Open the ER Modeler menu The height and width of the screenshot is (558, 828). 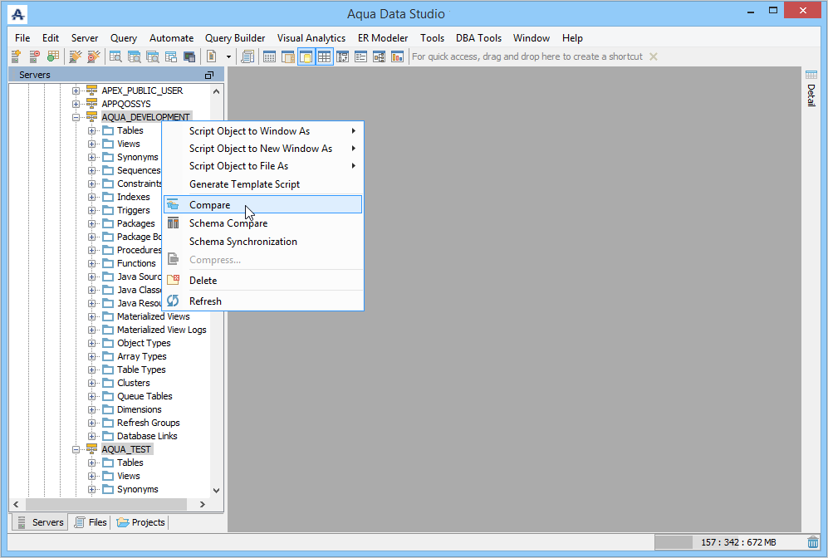coord(383,38)
